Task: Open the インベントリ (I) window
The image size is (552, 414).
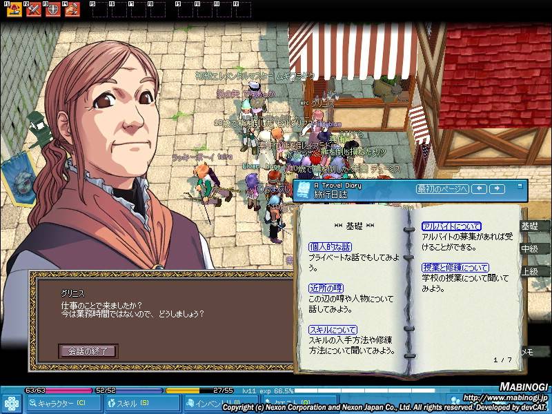Action: click(220, 404)
